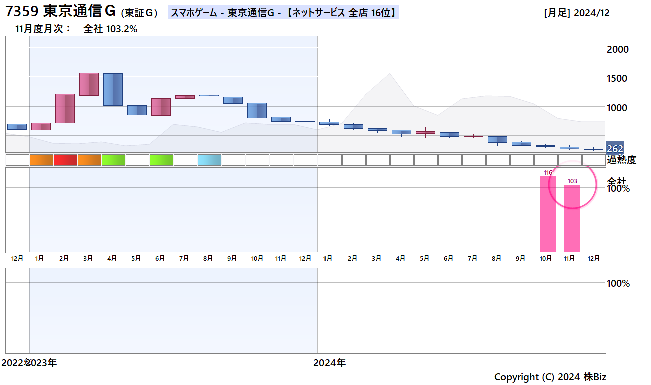651x385 pixels.
Task: Click the green overheating cell for April 2023
Action: click(x=113, y=160)
